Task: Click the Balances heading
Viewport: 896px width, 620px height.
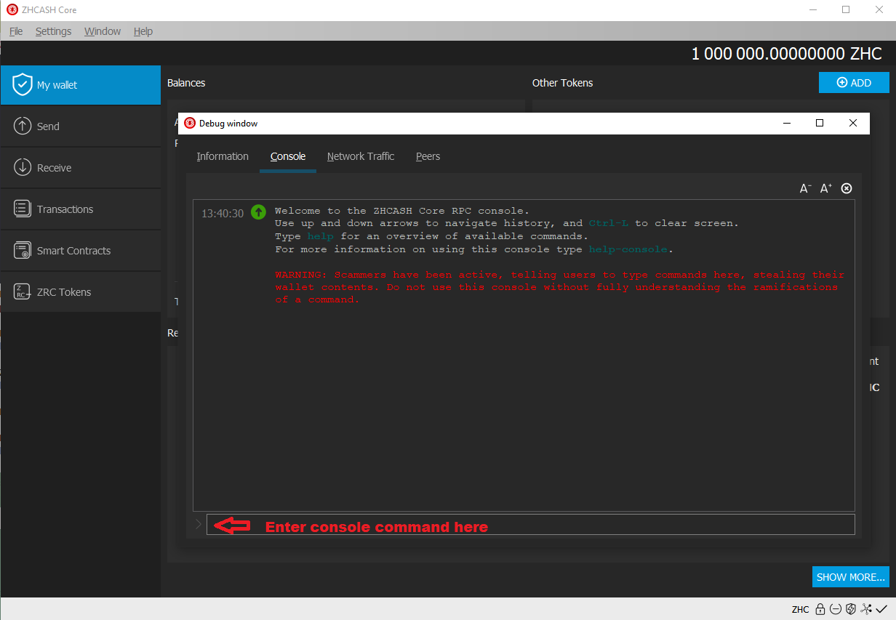Action: tap(186, 83)
